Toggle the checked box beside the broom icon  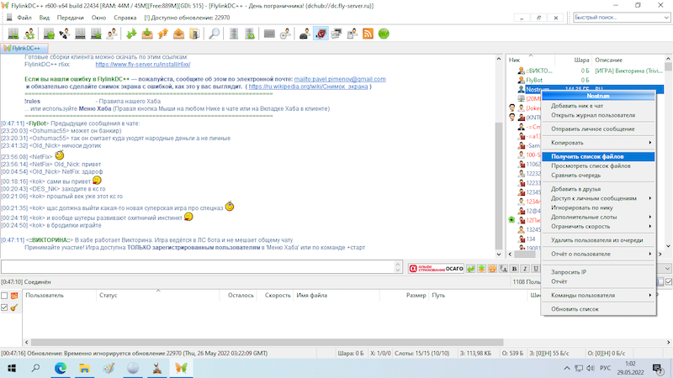click(4, 308)
